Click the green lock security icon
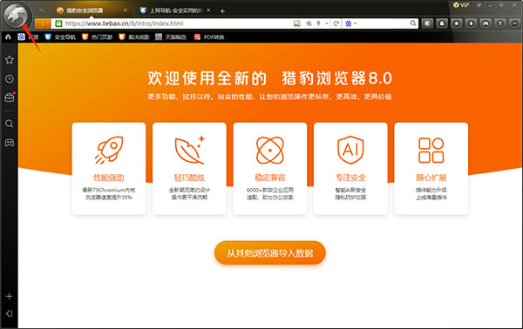 pyautogui.click(x=58, y=23)
